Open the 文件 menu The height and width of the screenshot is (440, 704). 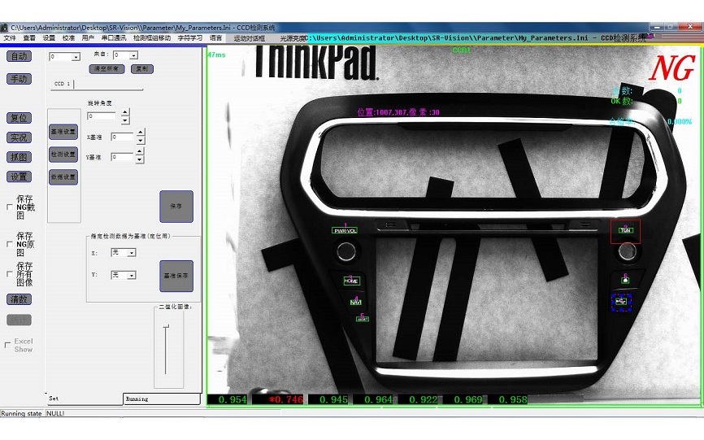click(x=10, y=38)
